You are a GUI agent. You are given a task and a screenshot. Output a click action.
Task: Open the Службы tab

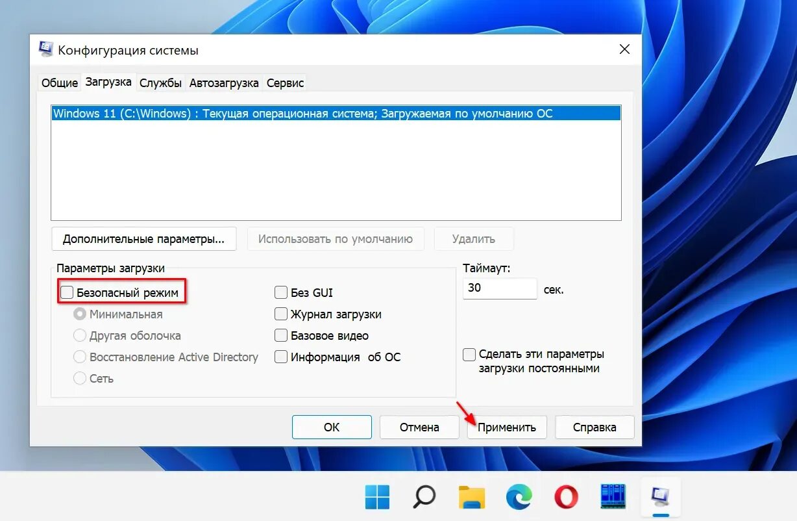point(160,83)
